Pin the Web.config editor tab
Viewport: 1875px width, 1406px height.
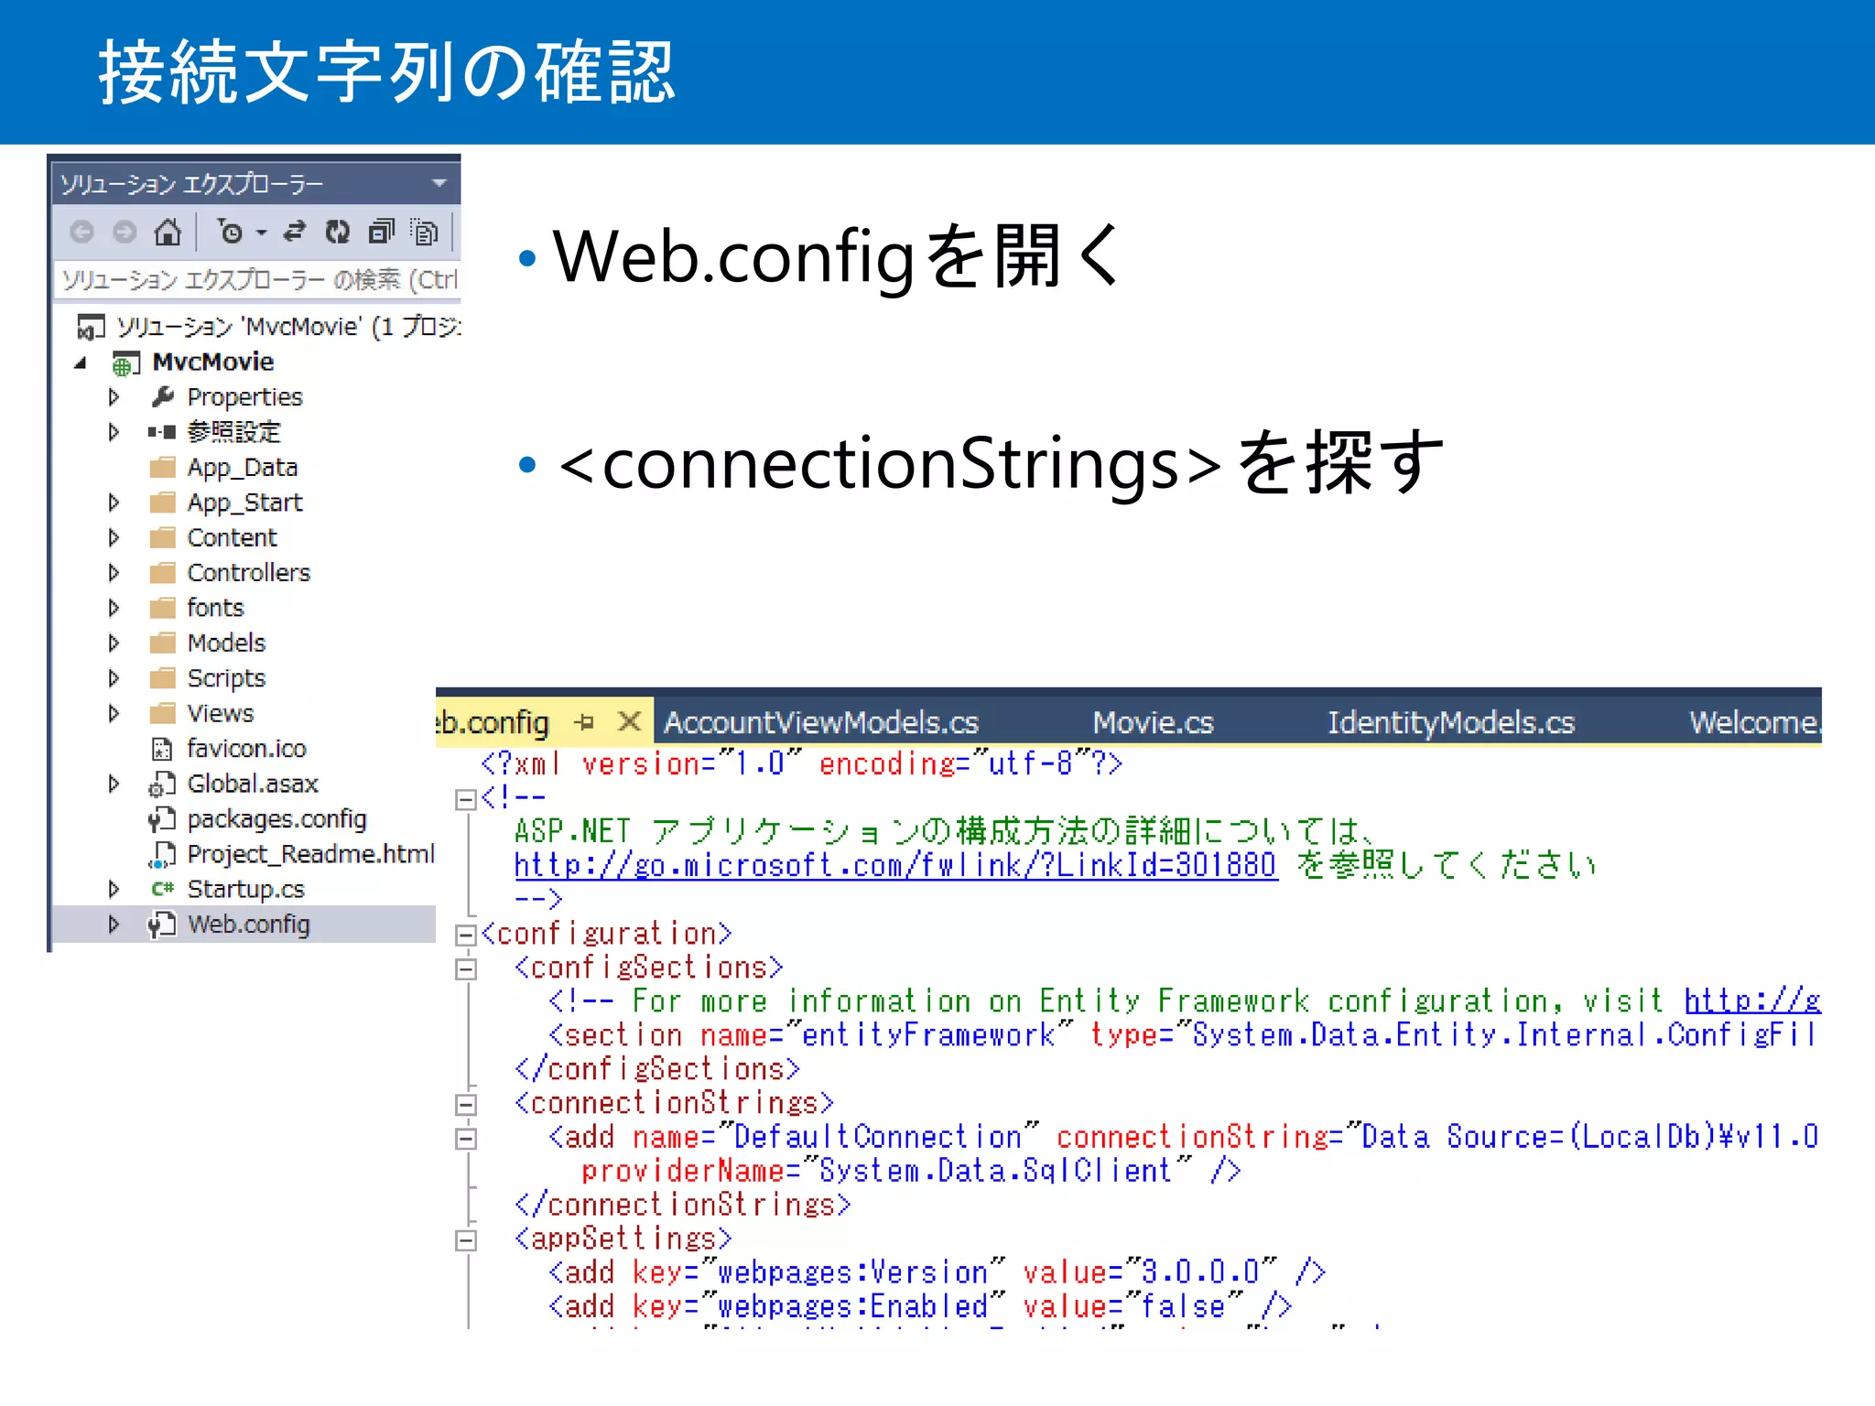coord(585,723)
